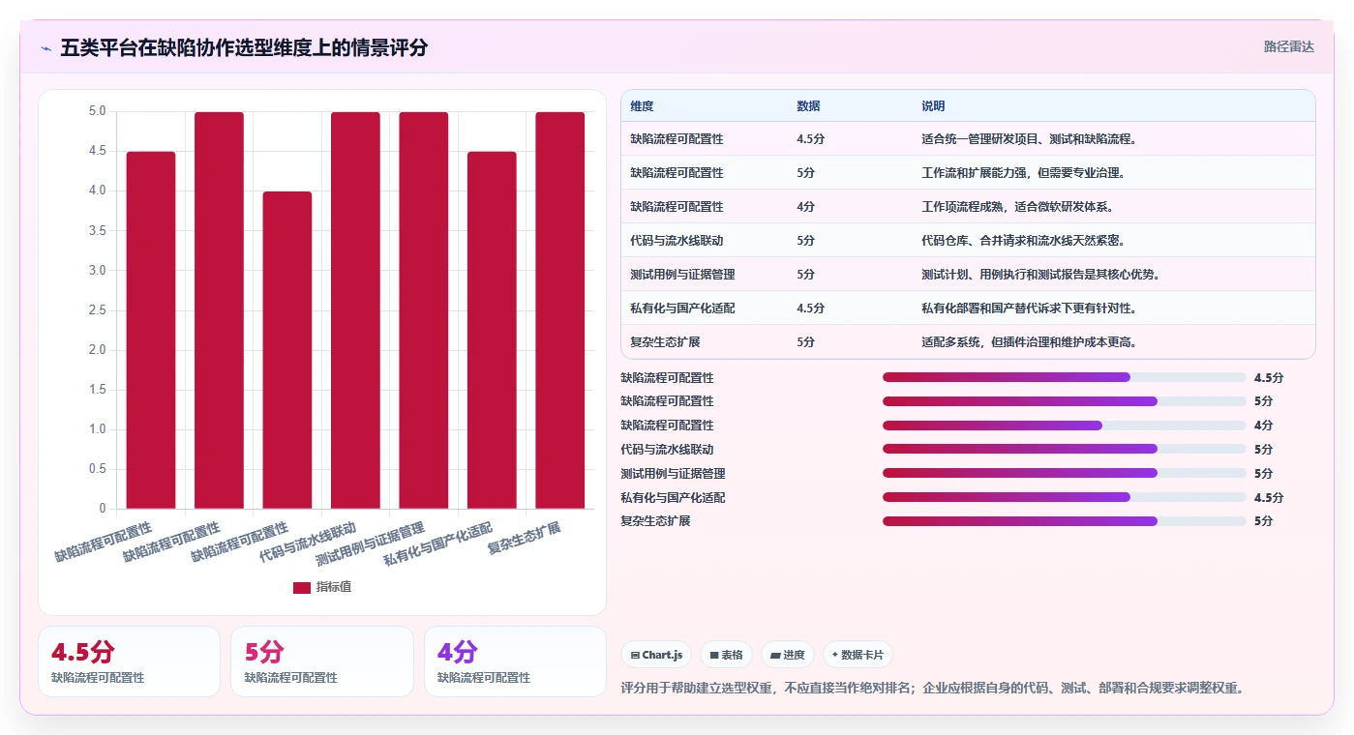Click the icon beside the dashboard title

tap(45, 47)
